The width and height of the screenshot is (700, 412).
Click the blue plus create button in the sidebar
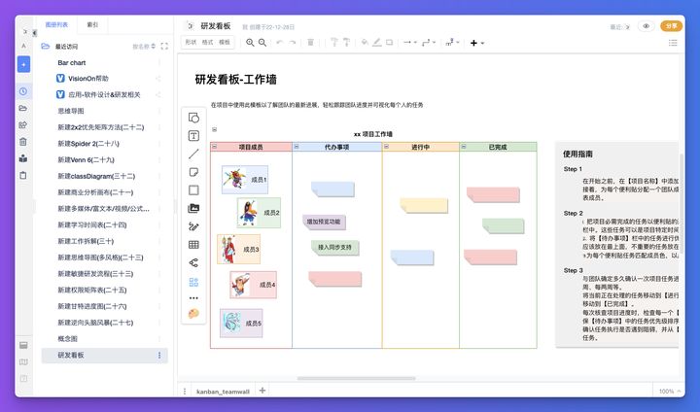pyautogui.click(x=23, y=64)
